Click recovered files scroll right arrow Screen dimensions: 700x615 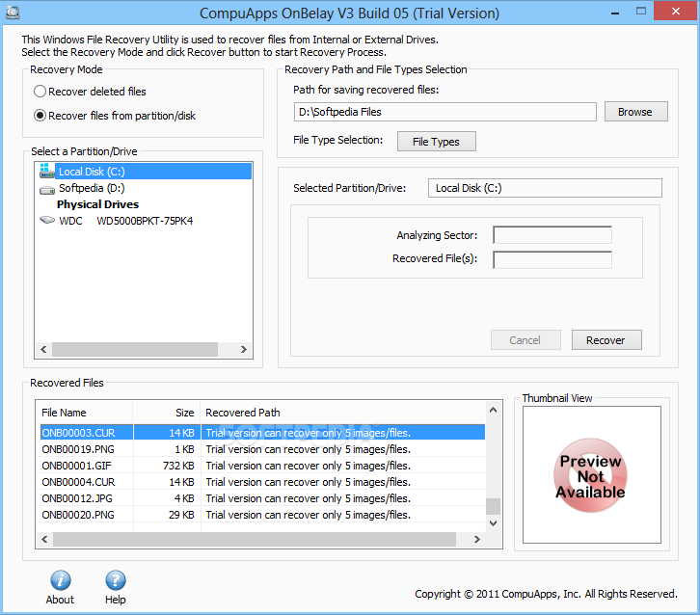476,539
